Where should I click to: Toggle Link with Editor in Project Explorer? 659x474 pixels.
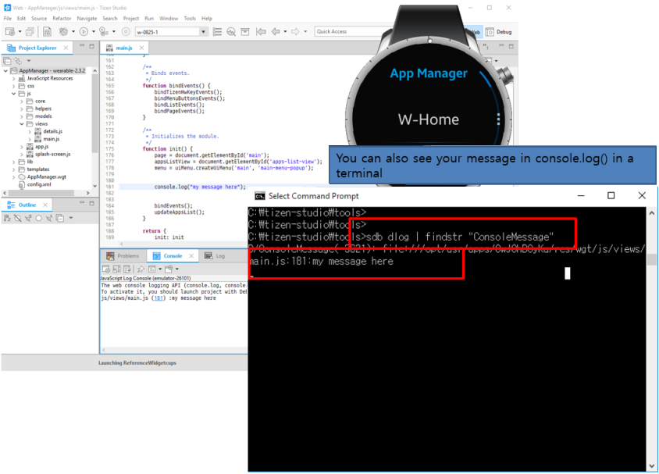(x=17, y=62)
